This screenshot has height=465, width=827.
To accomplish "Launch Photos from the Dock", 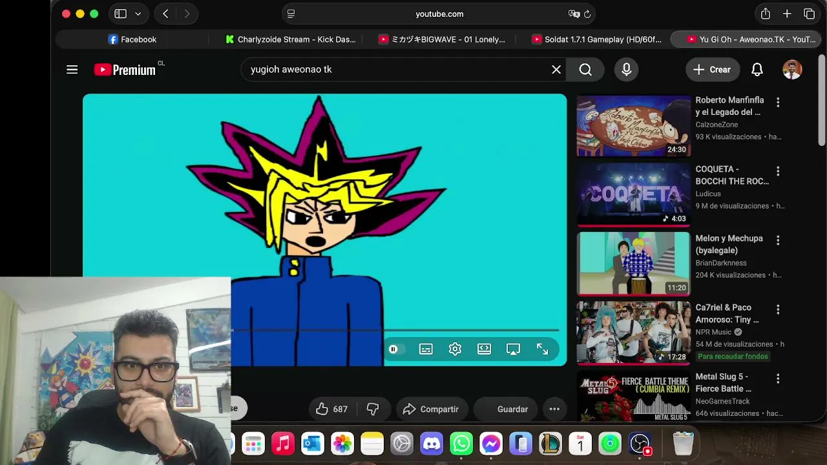I will [342, 444].
